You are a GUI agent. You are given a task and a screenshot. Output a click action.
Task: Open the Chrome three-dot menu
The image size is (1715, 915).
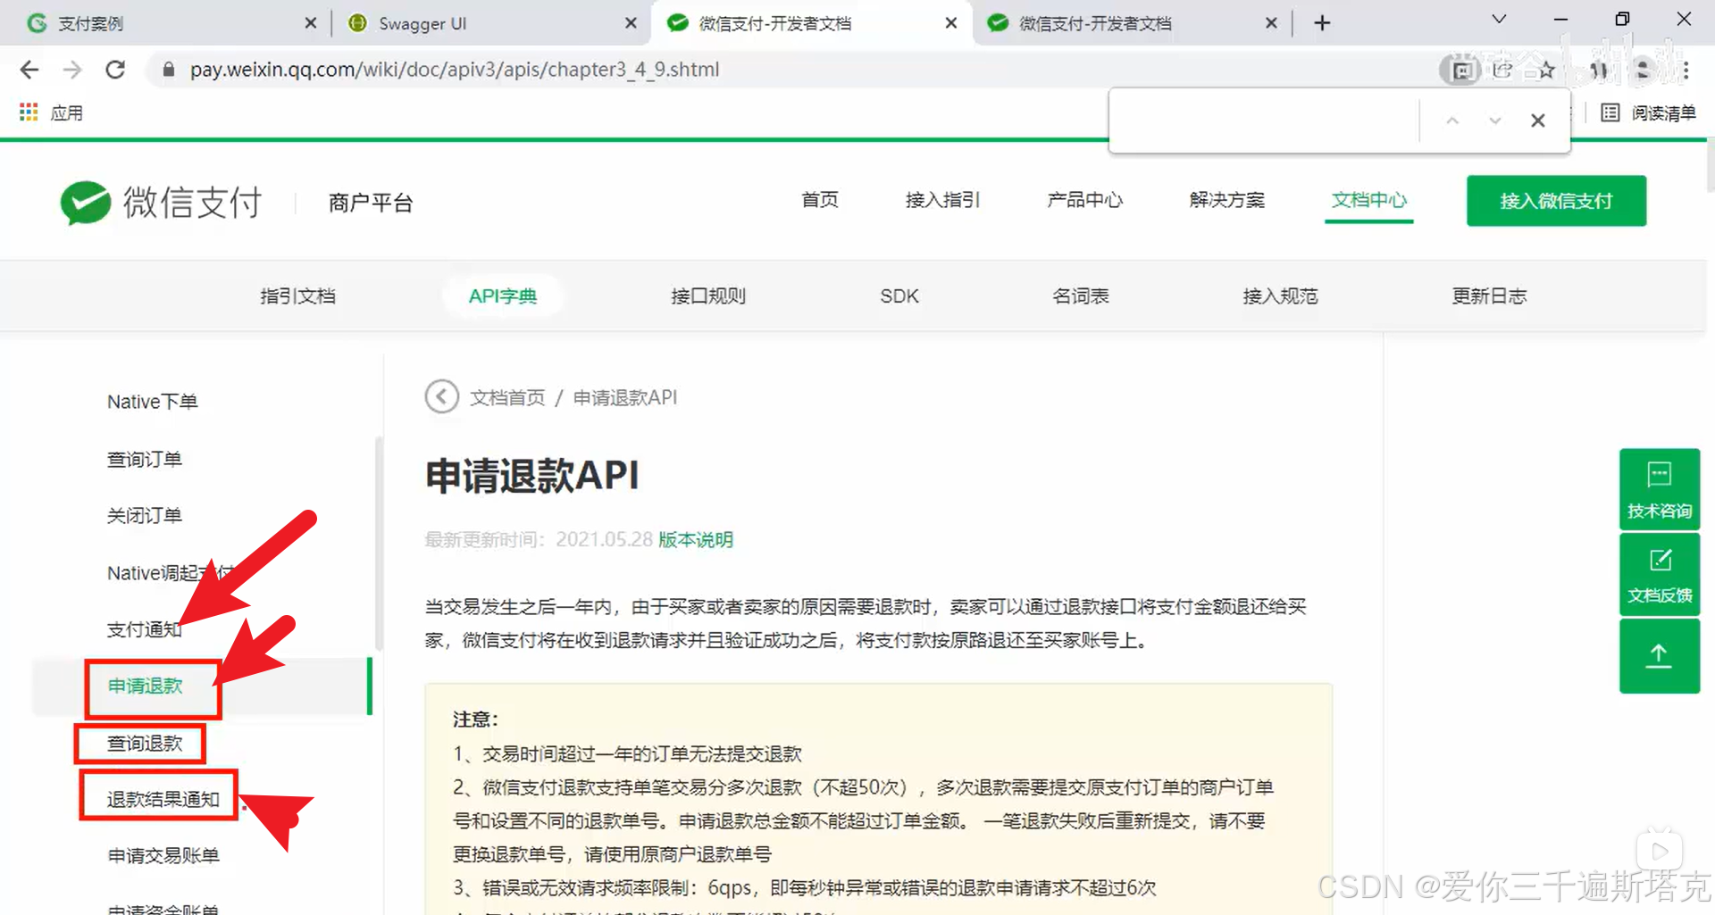coord(1686,70)
